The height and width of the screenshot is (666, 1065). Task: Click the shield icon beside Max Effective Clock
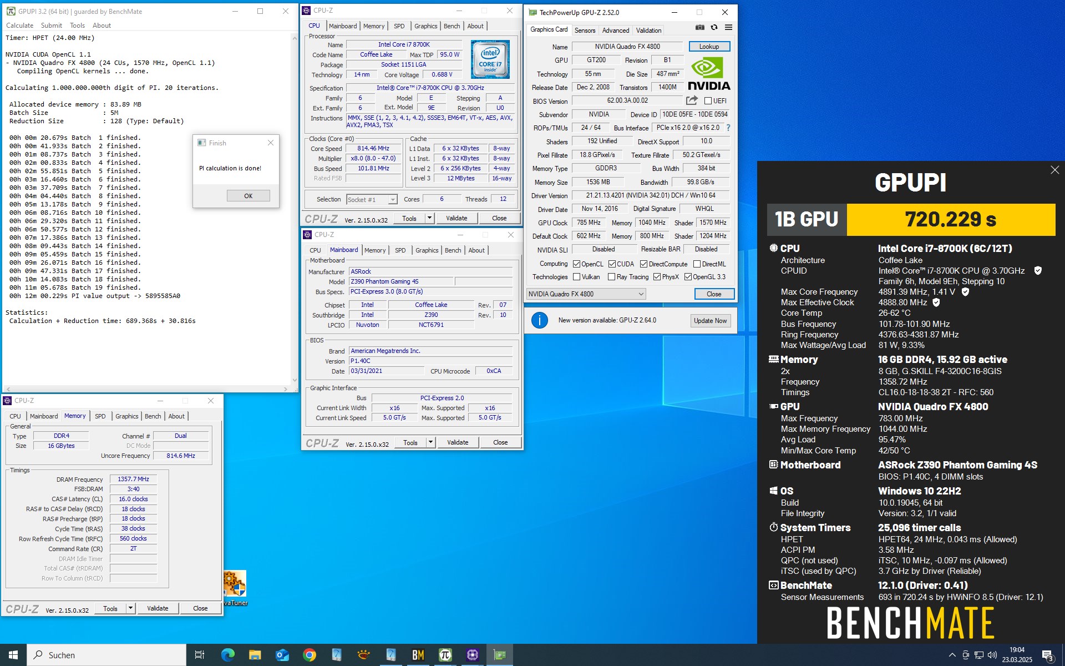936,302
